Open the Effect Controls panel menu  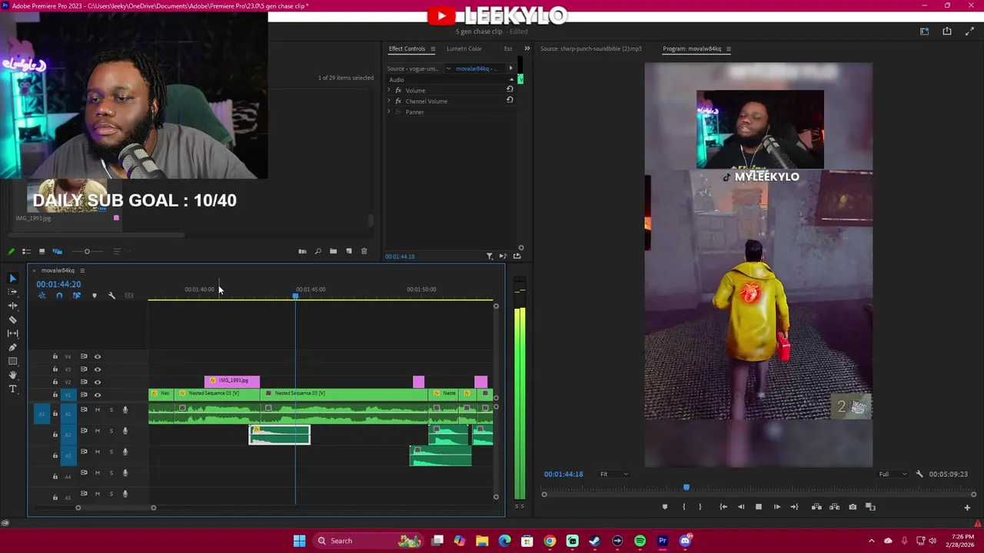point(432,48)
